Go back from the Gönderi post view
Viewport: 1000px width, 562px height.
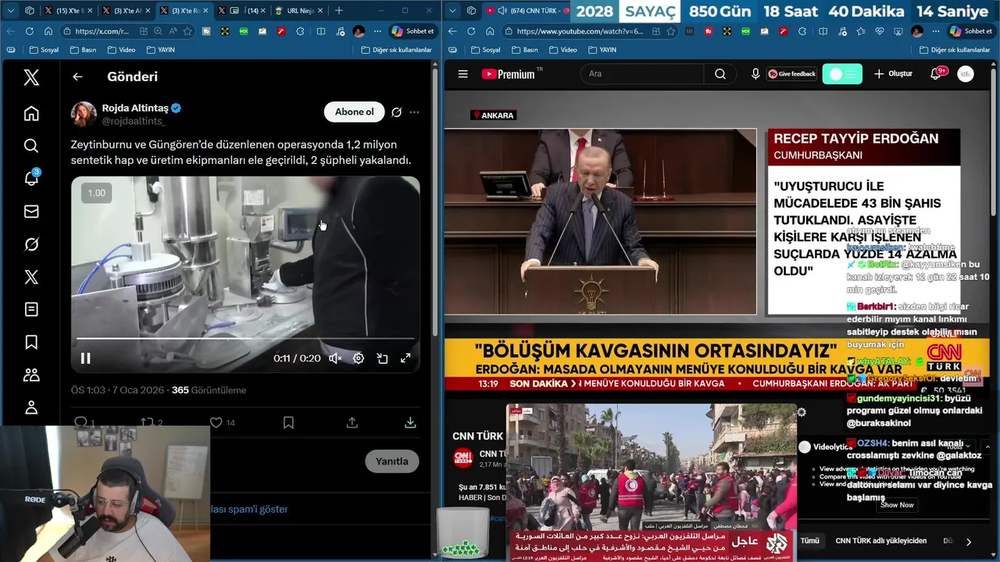77,76
